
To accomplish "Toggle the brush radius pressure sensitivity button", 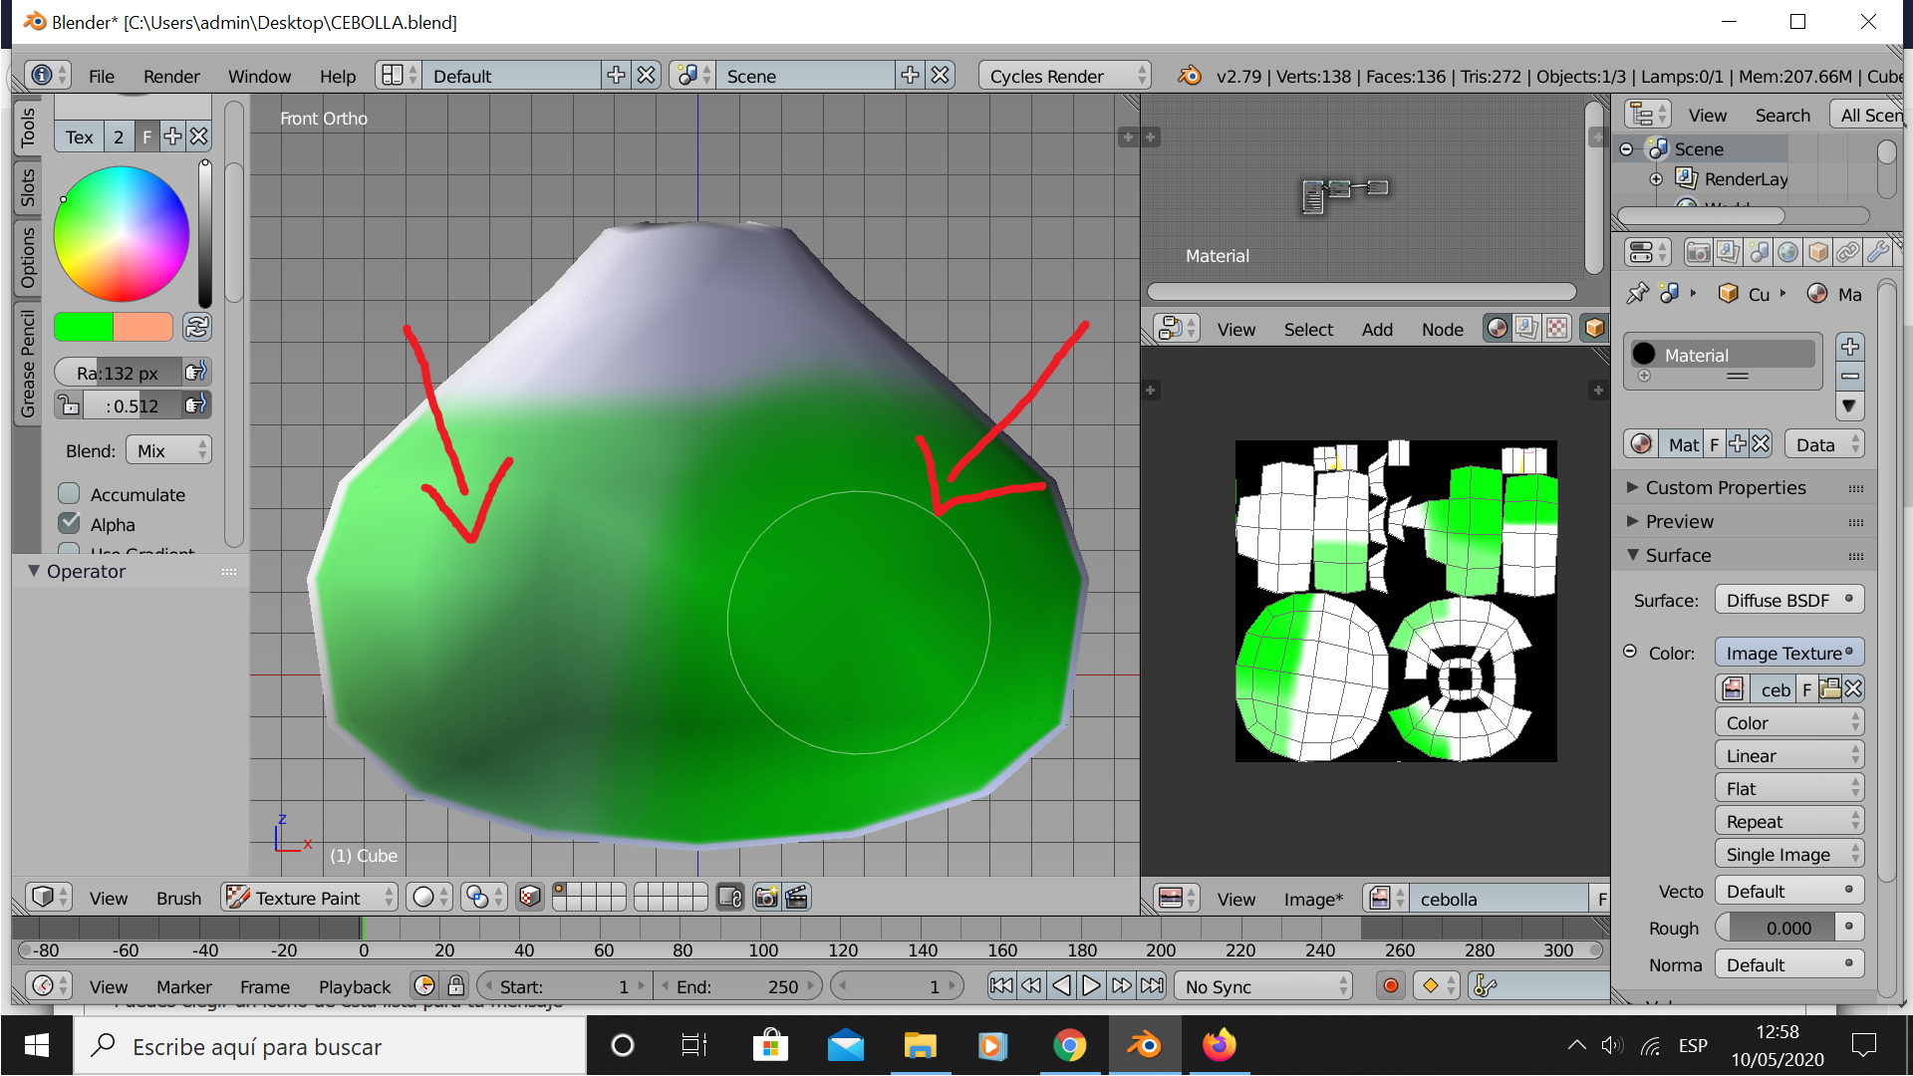I will [195, 373].
